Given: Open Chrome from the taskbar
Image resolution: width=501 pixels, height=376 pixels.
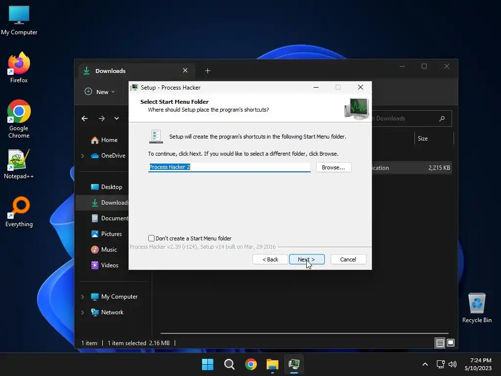Looking at the screenshot, I should (x=251, y=364).
